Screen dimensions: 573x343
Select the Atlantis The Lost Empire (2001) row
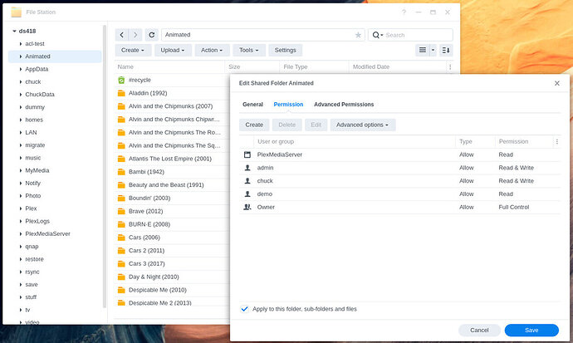tap(172, 159)
